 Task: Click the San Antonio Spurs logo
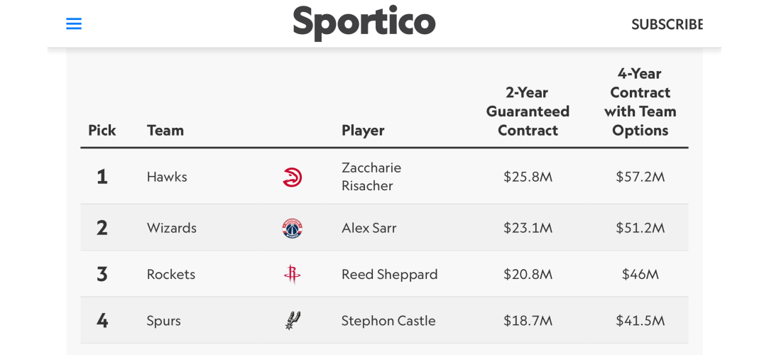(293, 321)
